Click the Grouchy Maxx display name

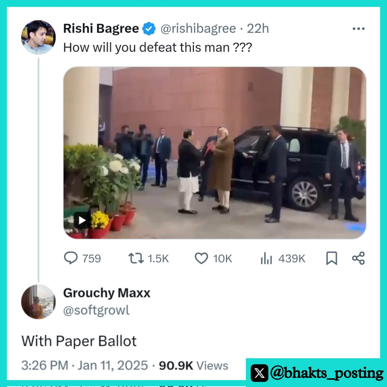pos(107,293)
